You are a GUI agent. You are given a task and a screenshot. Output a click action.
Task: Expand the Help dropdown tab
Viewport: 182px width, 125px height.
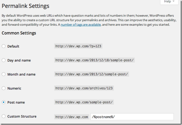169,2
